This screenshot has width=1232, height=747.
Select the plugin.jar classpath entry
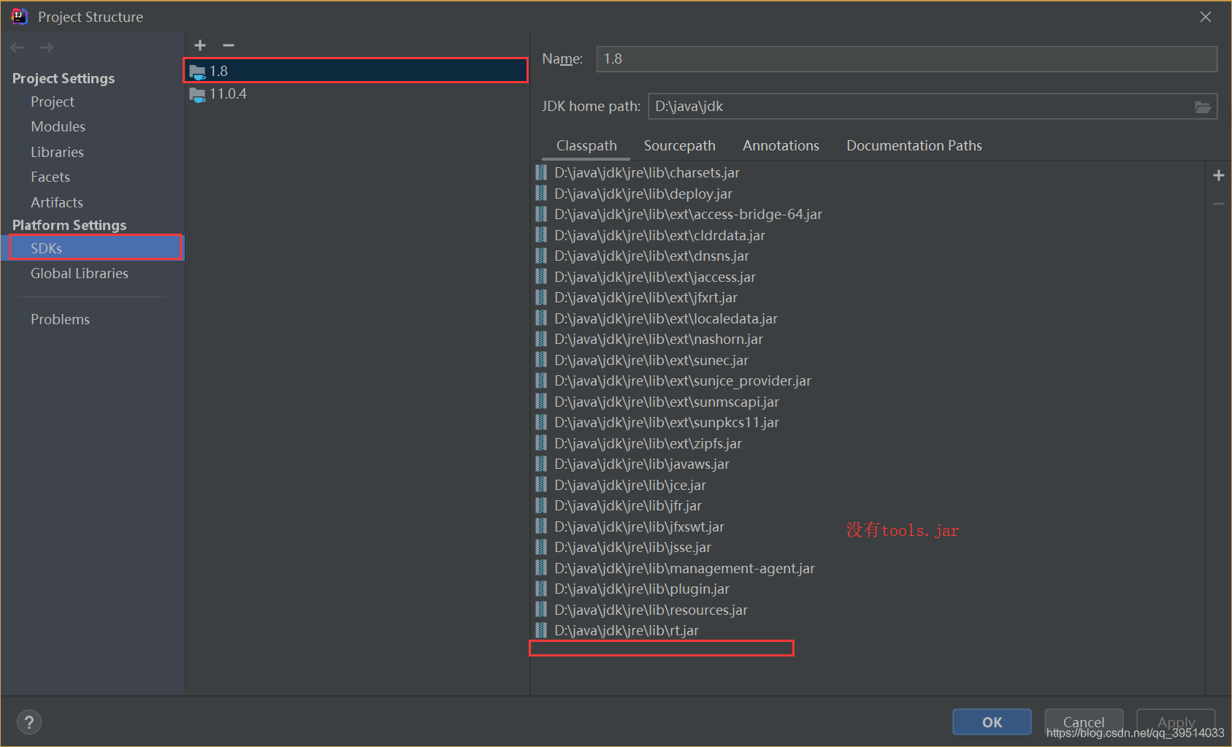tap(642, 589)
